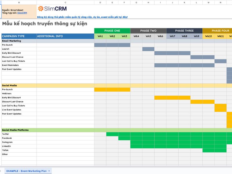Select the TikTok row label
The height and width of the screenshot is (174, 232).
click(x=6, y=150)
